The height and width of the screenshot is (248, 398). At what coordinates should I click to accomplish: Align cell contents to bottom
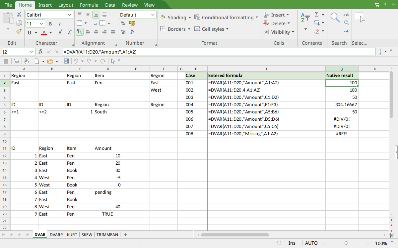tap(96, 15)
